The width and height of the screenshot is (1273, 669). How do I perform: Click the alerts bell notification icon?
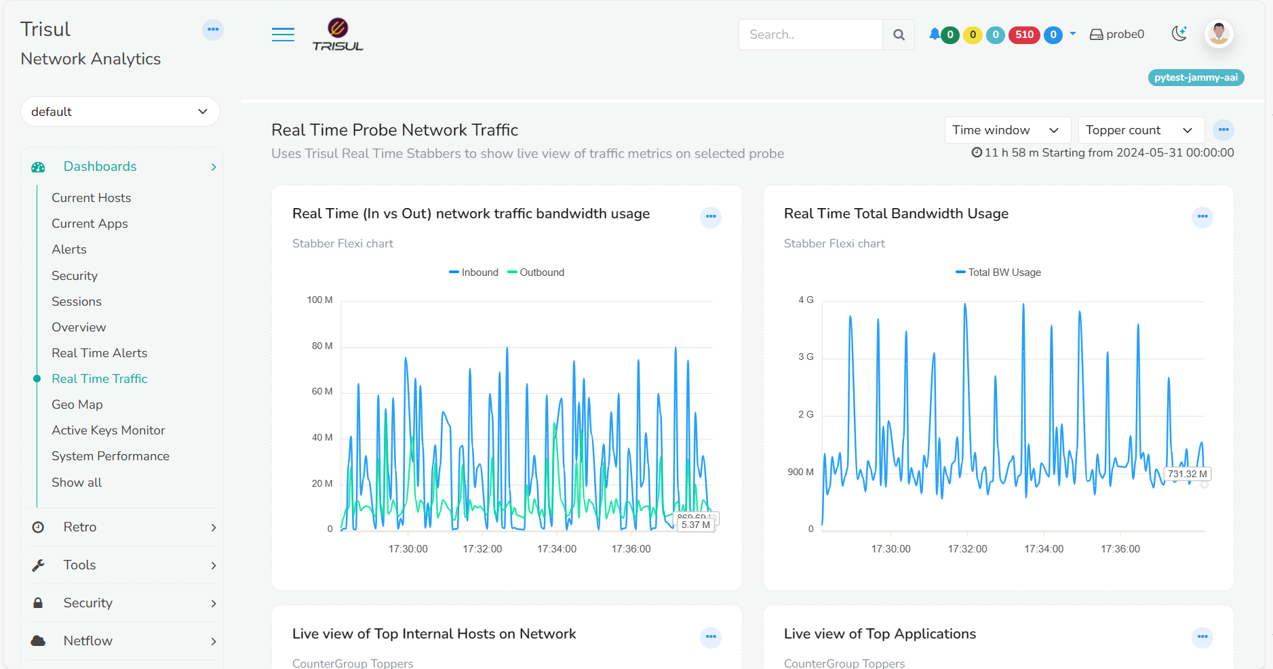pyautogui.click(x=936, y=34)
